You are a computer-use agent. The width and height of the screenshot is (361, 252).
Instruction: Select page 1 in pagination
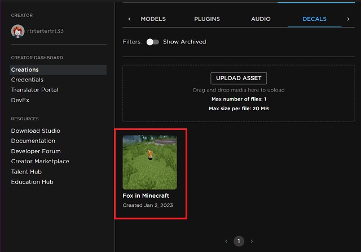coord(239,241)
